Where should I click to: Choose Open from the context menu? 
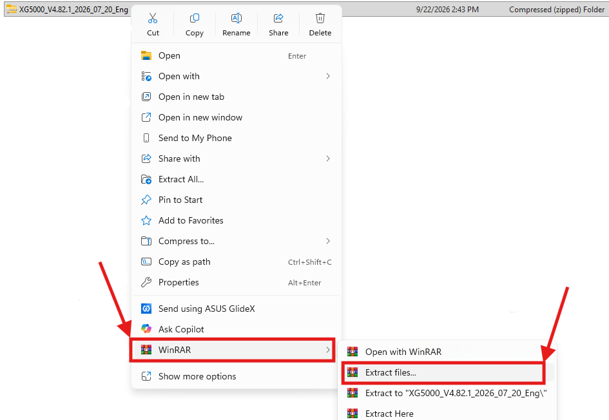point(236,55)
